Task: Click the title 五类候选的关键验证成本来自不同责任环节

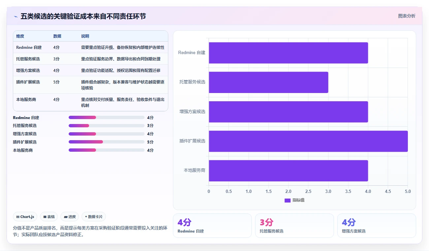Action: (x=83, y=16)
